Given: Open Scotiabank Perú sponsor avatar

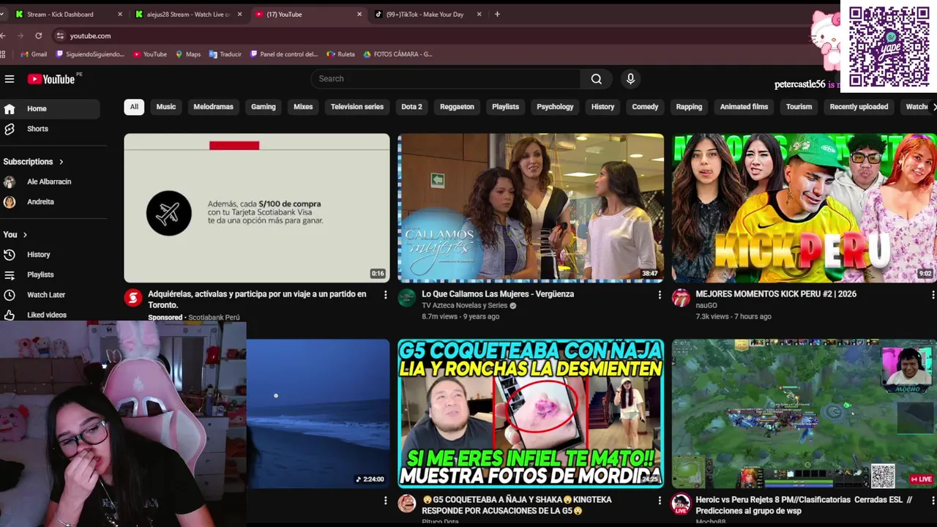Looking at the screenshot, I should tap(133, 298).
